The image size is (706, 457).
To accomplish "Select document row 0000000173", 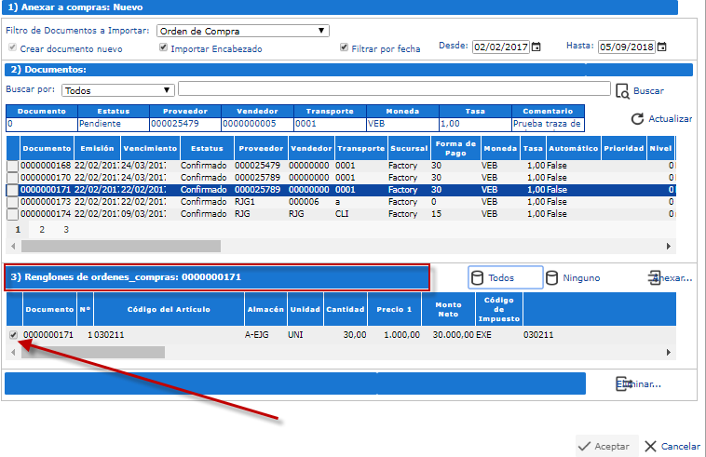I will click(x=47, y=201).
